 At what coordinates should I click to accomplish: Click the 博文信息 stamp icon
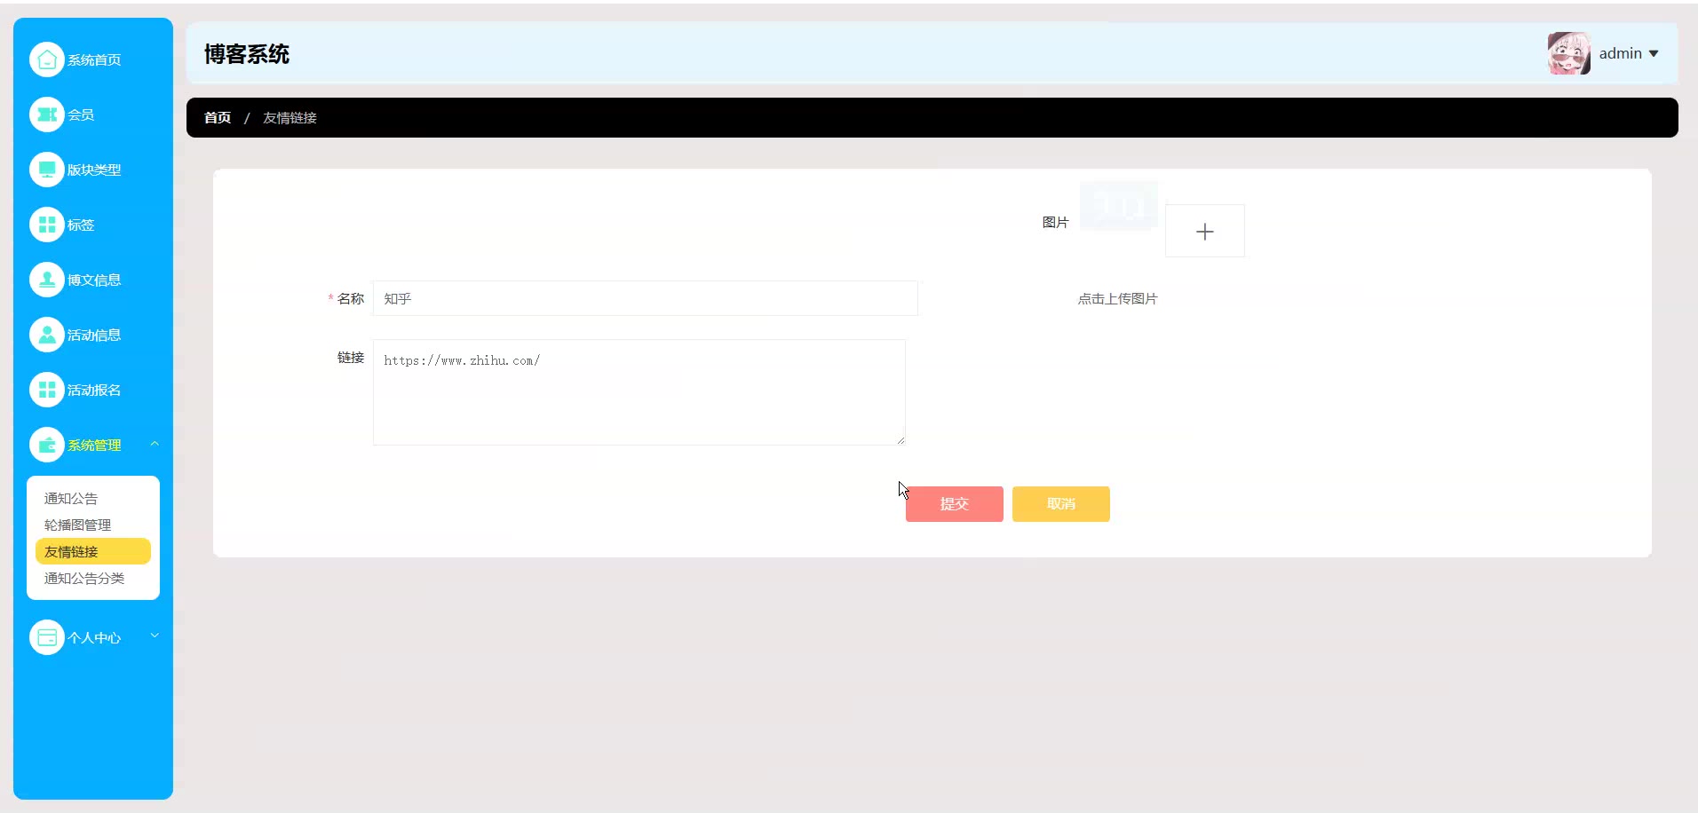[x=47, y=280]
